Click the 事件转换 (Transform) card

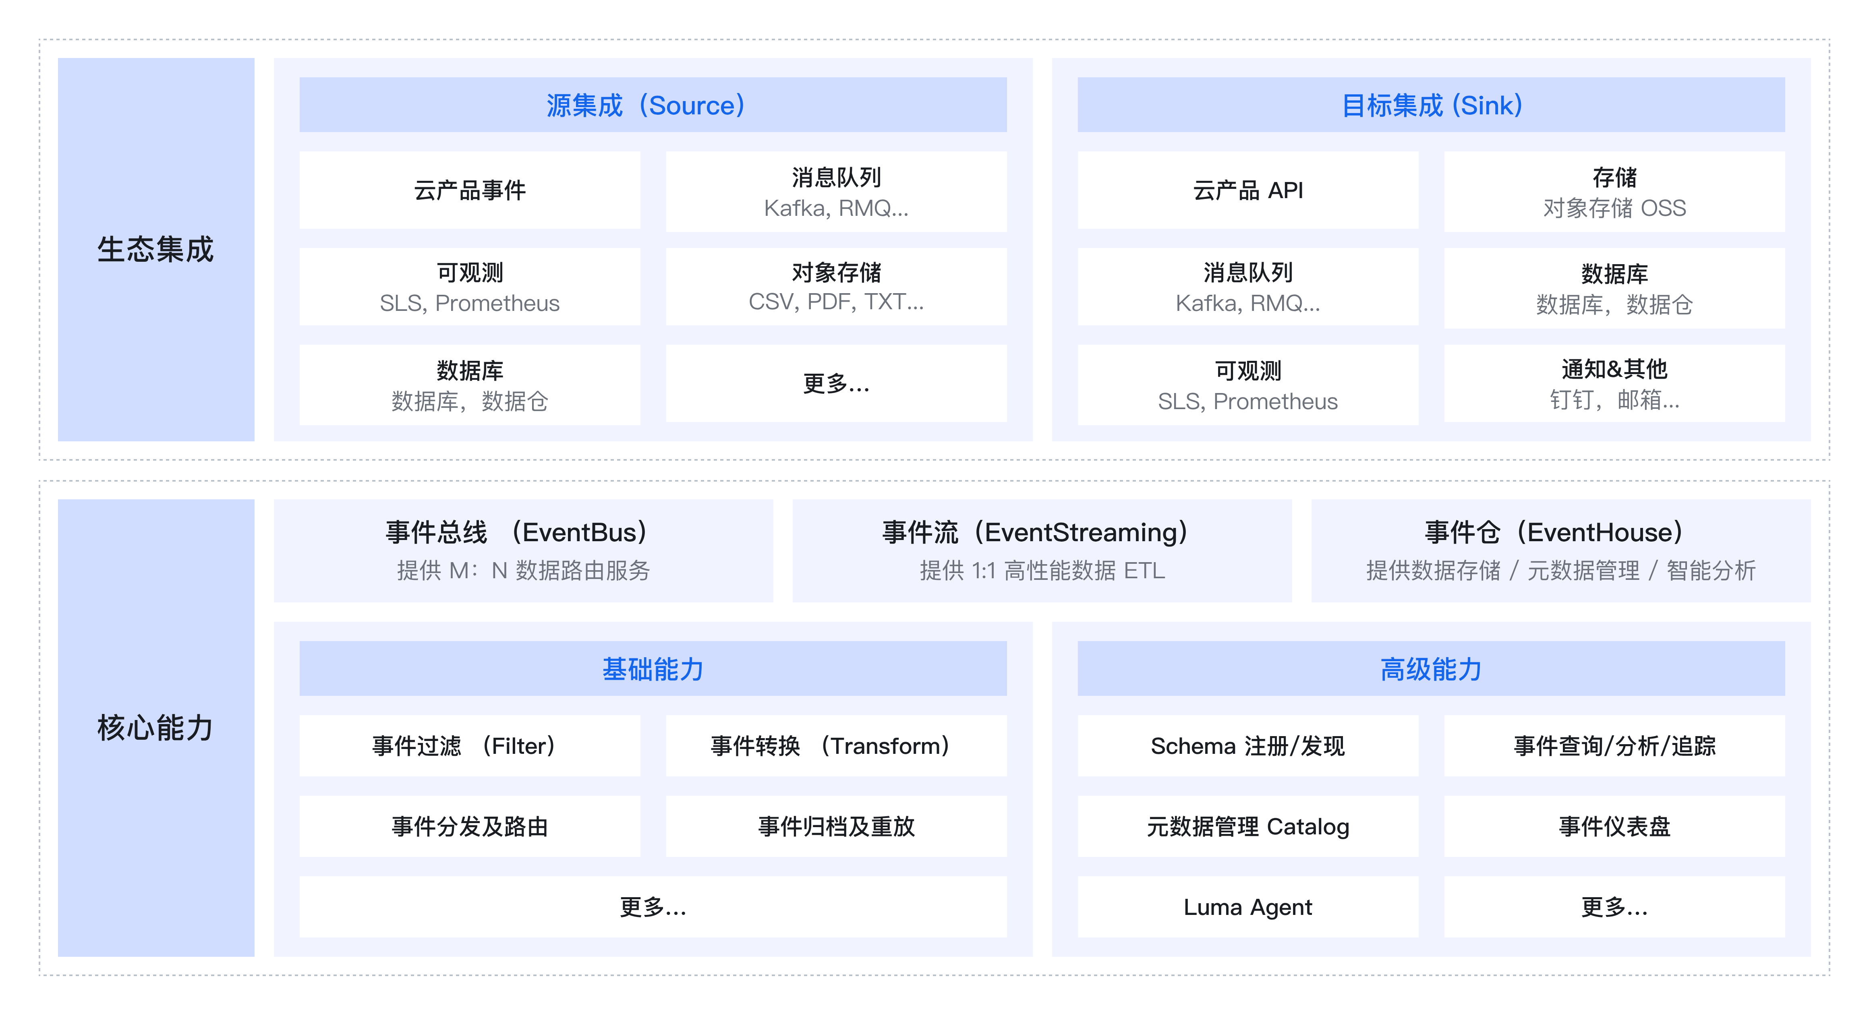pyautogui.click(x=836, y=745)
